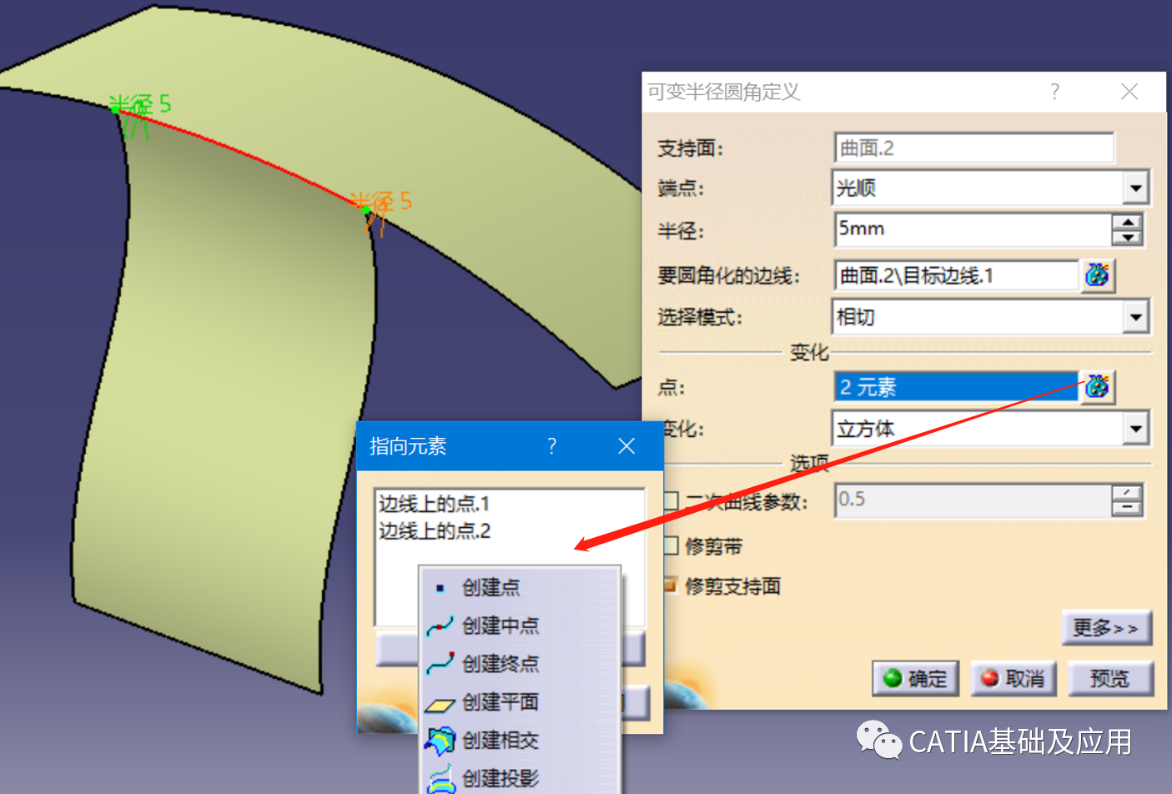Select the orange 半径 5 label in the viewport

(x=381, y=201)
